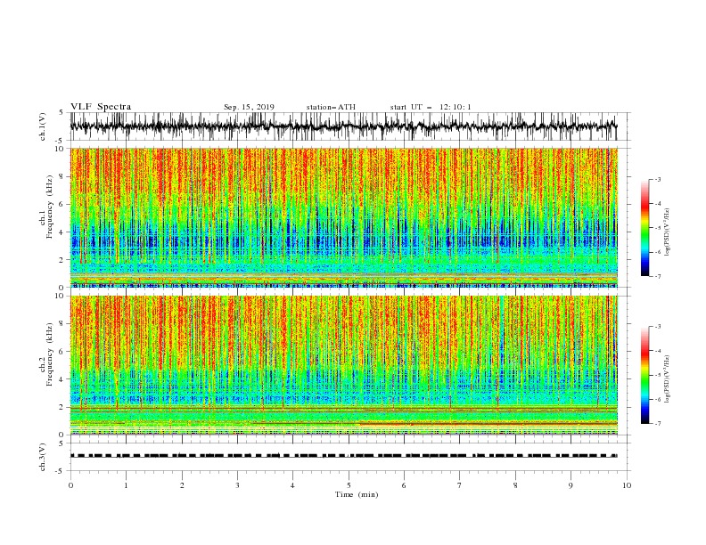Screen dimensions: 706x545
Task: Click the 'VLF Spectra' title text
Action: point(101,107)
